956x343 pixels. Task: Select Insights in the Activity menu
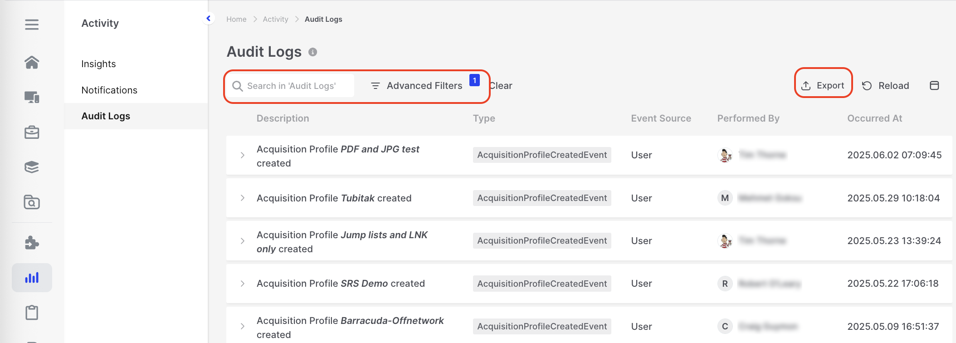(x=98, y=64)
